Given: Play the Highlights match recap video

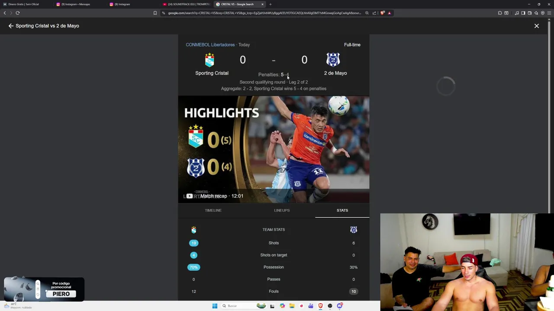Looking at the screenshot, I should point(274,149).
